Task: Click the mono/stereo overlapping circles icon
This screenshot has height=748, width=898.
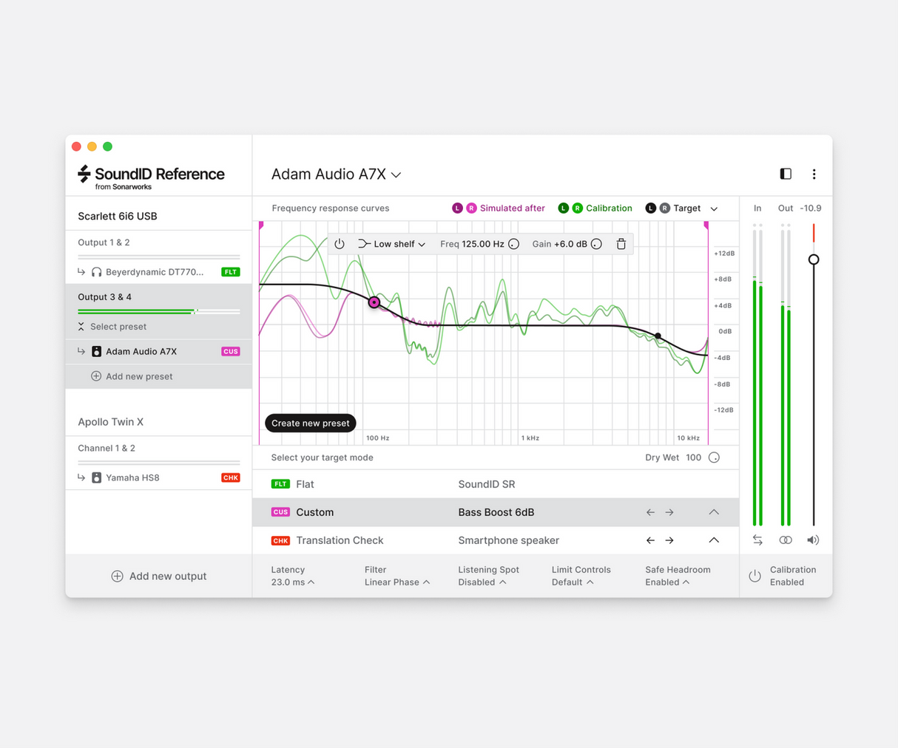Action: coord(786,540)
